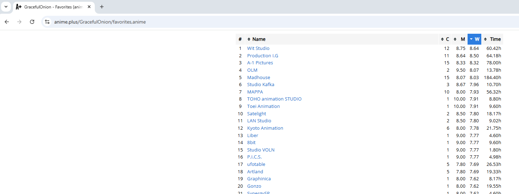Sort table by W column
The image size is (519, 194).
[474, 39]
